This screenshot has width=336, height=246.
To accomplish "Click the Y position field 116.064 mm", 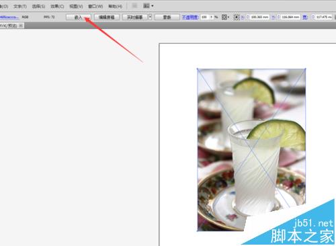I will click(x=290, y=17).
